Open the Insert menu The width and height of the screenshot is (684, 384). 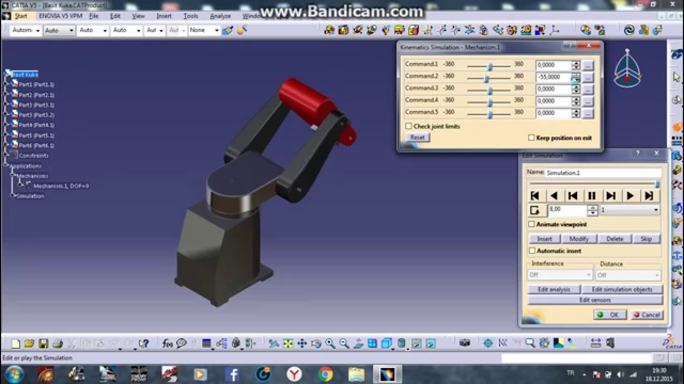(x=164, y=16)
